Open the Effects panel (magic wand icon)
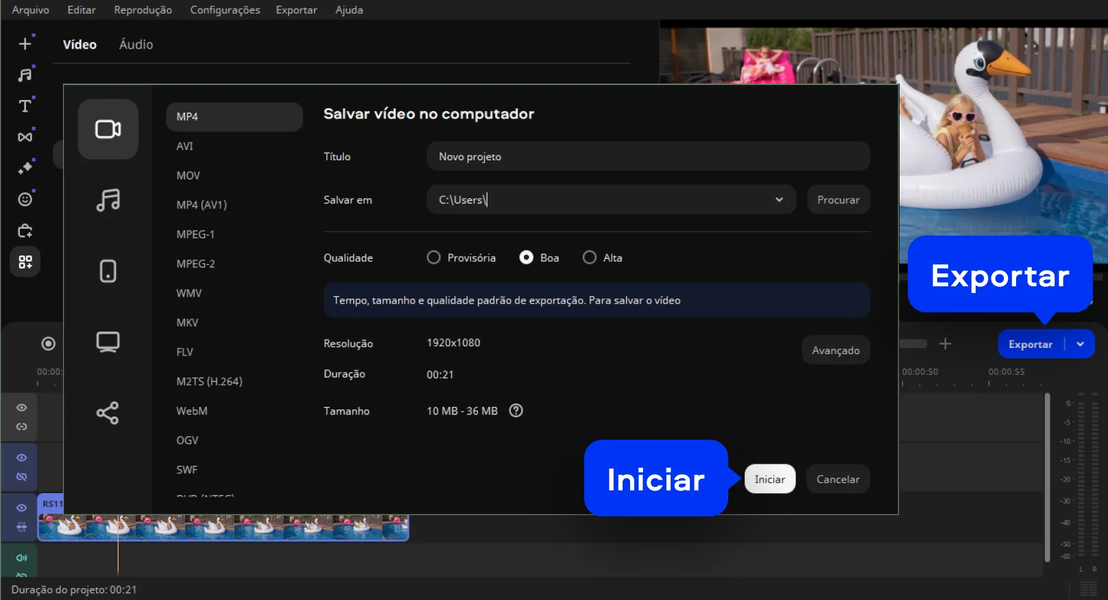The width and height of the screenshot is (1108, 600). [x=25, y=168]
